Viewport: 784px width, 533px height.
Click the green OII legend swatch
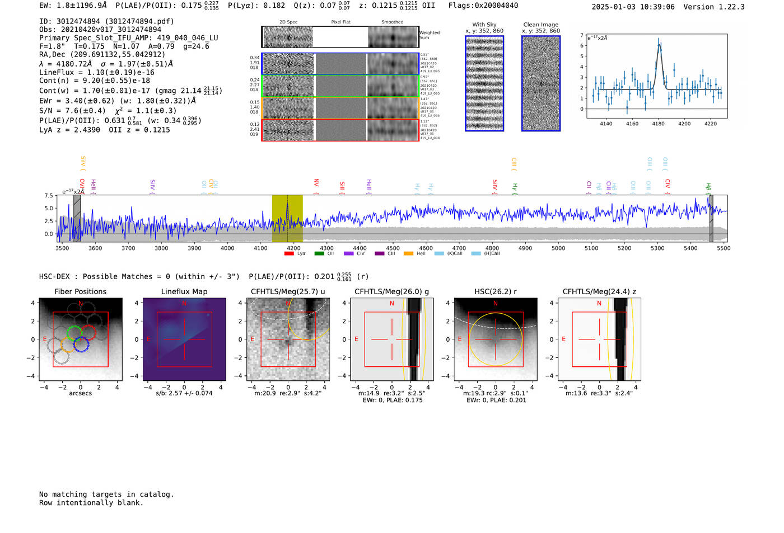coord(319,253)
